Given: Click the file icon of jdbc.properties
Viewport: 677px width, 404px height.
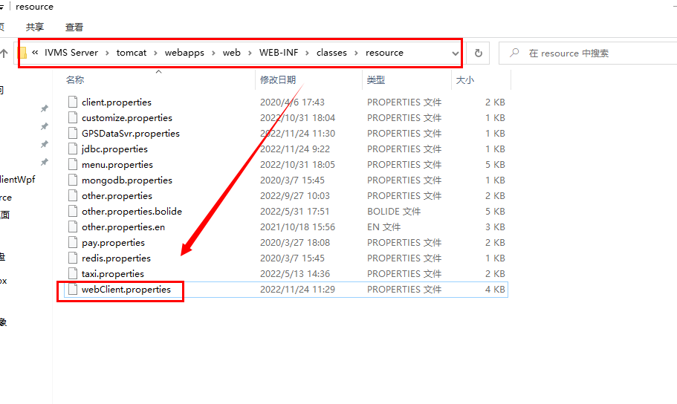Looking at the screenshot, I should click(73, 149).
